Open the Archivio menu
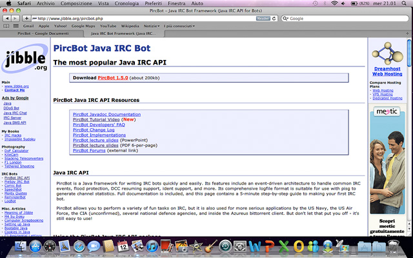The height and width of the screenshot is (258, 413). click(x=46, y=3)
